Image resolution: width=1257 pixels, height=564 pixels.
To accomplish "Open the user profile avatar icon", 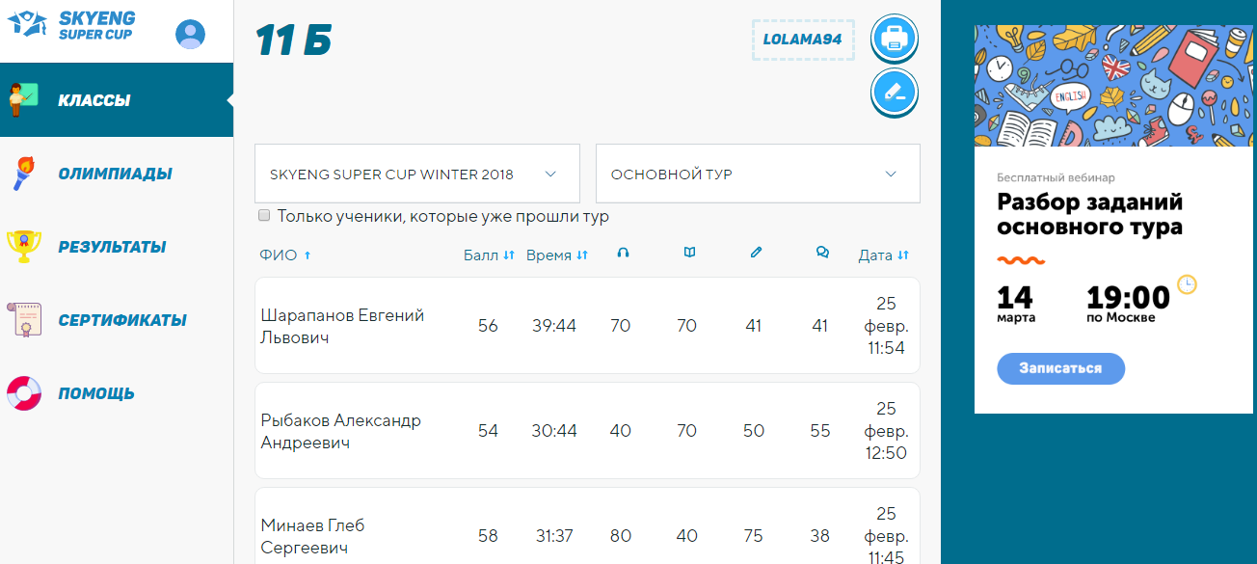I will [191, 35].
